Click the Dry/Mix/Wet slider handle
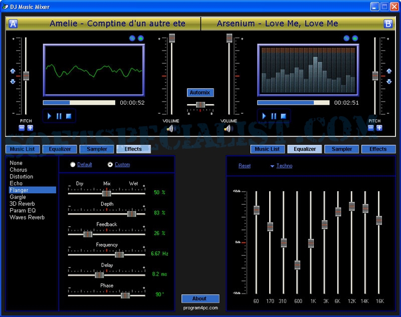The image size is (401, 317). point(106,193)
